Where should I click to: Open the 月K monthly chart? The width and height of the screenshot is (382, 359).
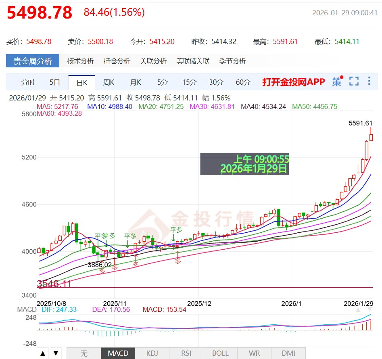point(135,81)
